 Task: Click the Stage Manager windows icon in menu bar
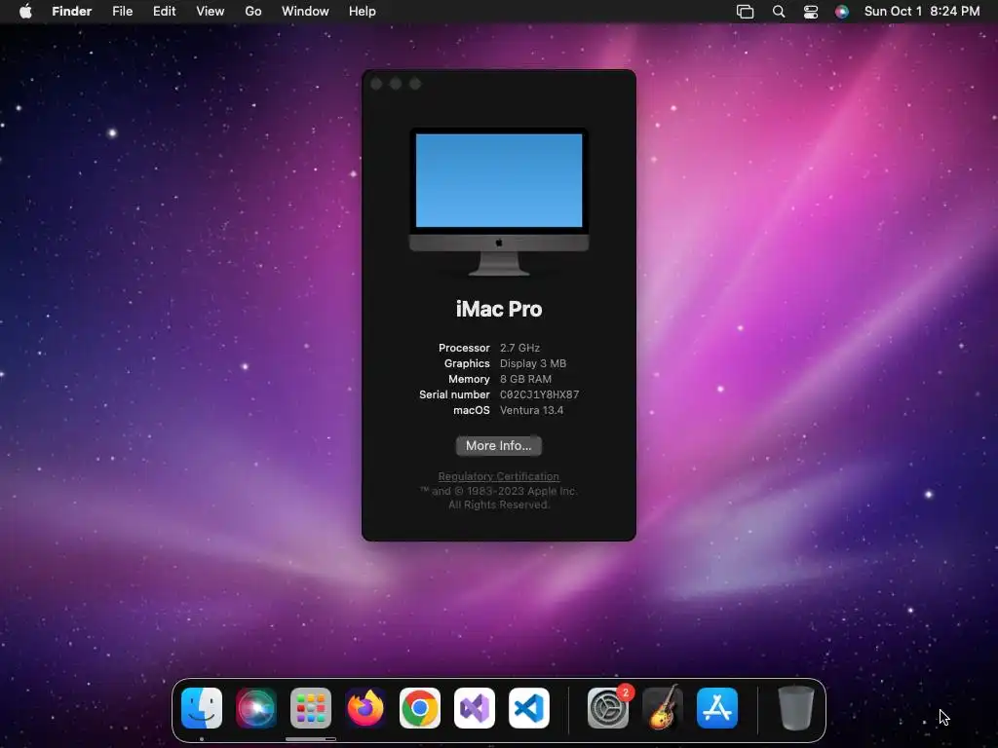pos(746,12)
